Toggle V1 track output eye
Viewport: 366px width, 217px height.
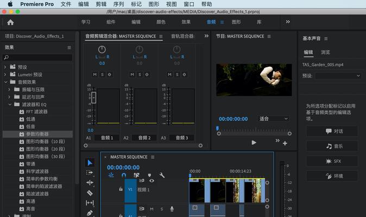tap(152, 181)
